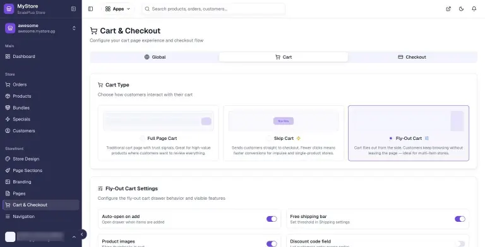This screenshot has width=485, height=247.
Task: Open notifications with the bell icon
Action: coord(474,9)
